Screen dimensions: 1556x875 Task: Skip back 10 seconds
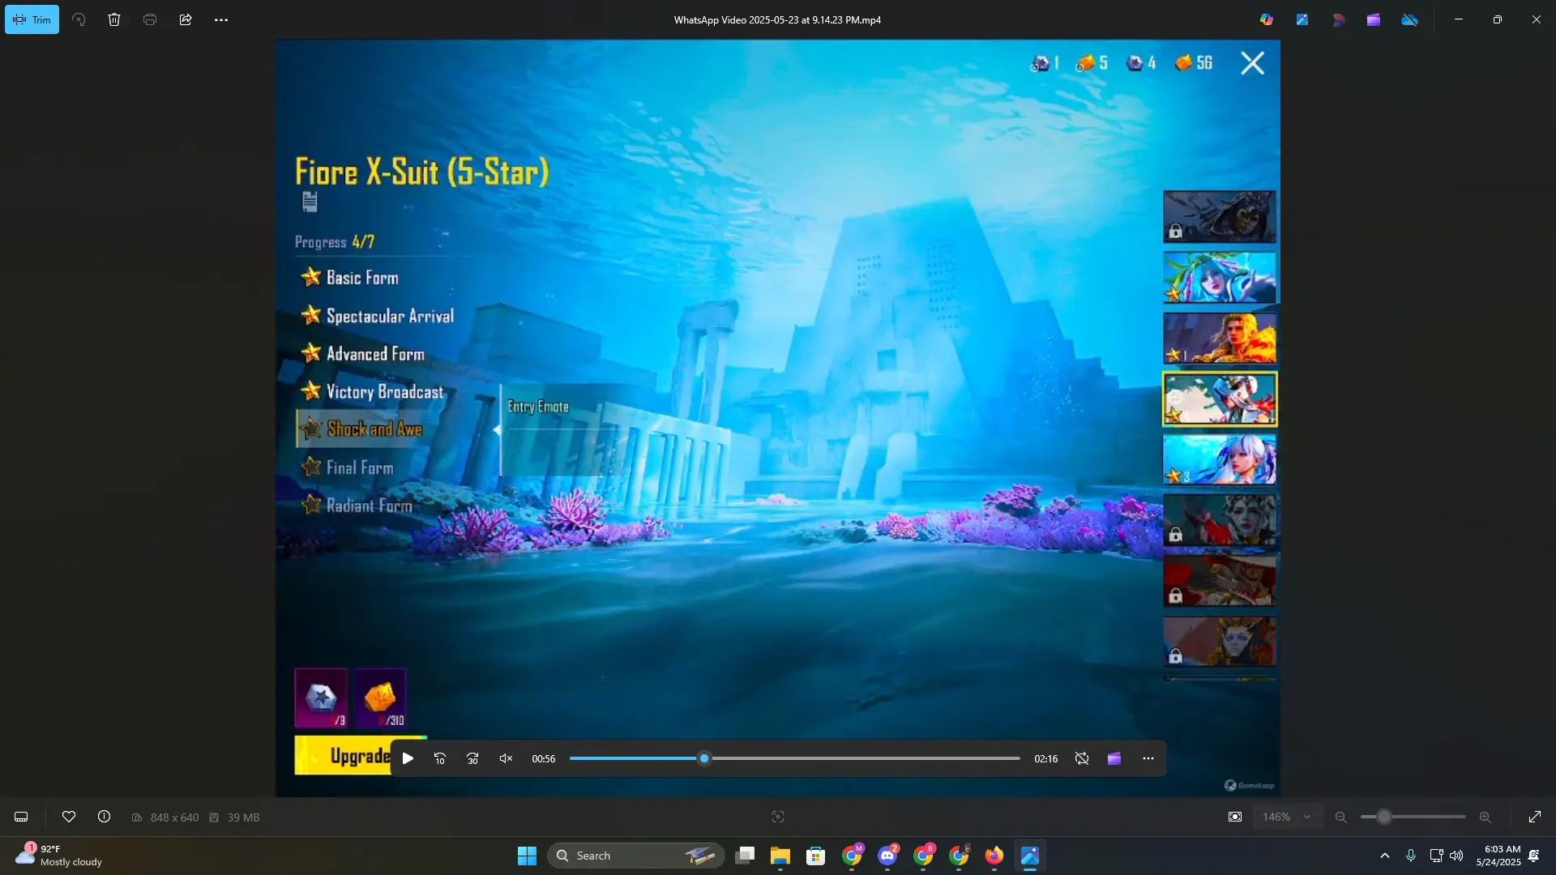440,758
